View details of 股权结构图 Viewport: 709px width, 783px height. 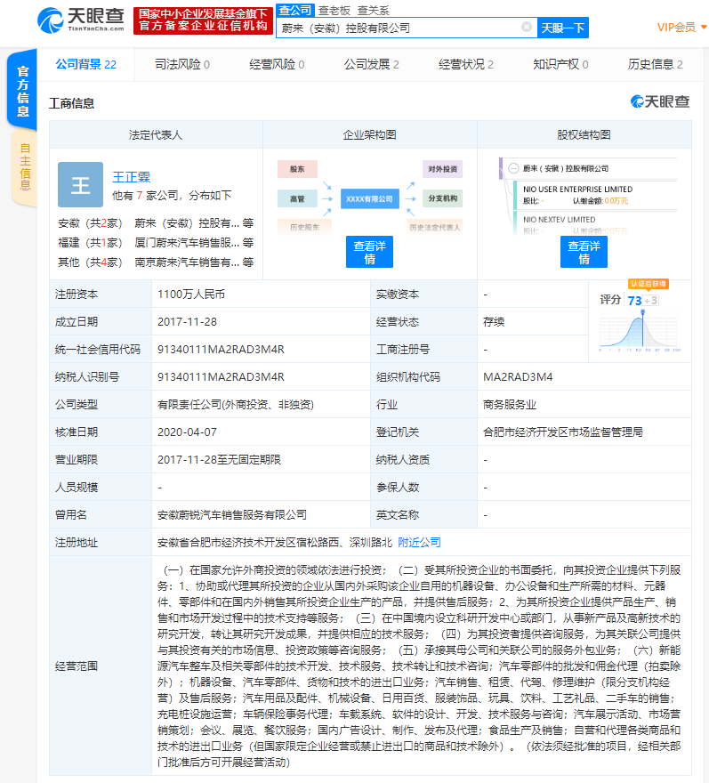pyautogui.click(x=584, y=253)
